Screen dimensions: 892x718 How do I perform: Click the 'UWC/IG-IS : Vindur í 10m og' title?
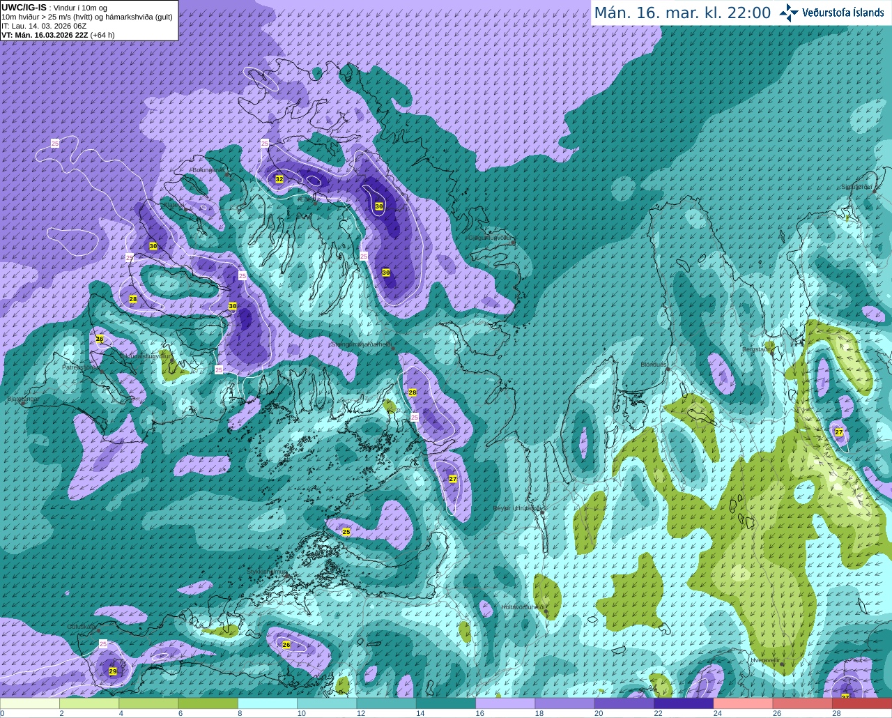point(54,8)
